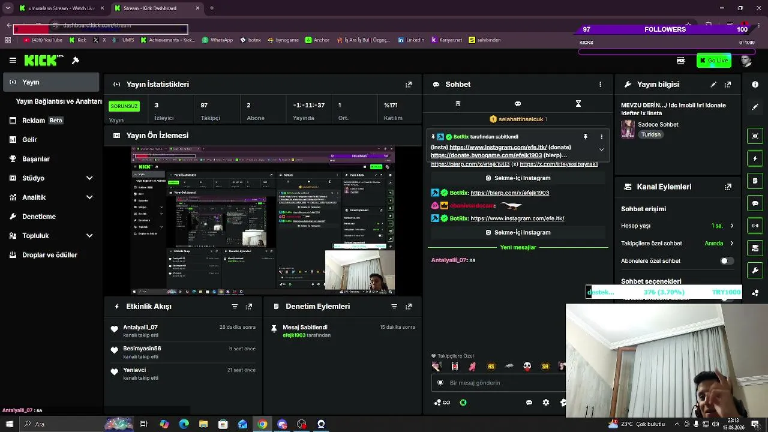Click the info icon in right sidebar
The image size is (768, 432).
tap(755, 85)
